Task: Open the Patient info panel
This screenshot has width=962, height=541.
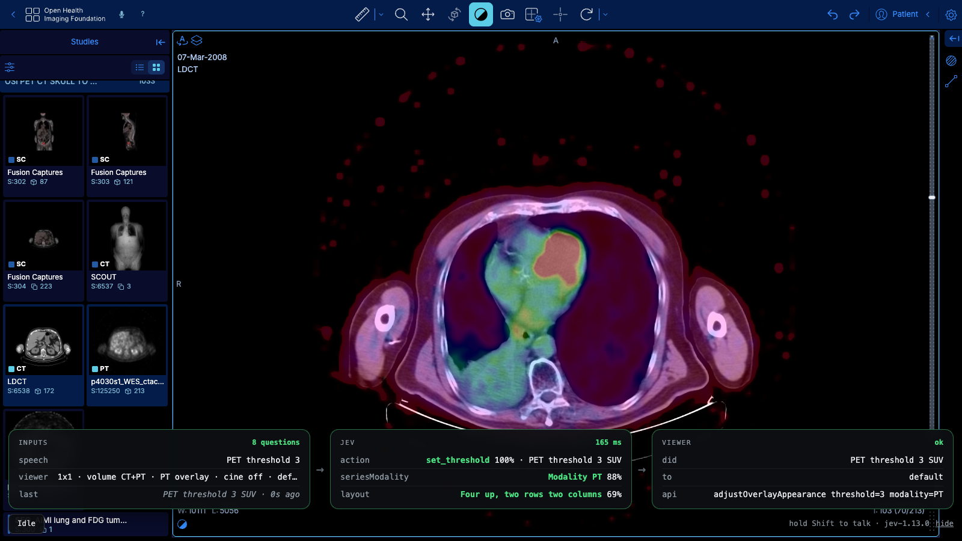Action: 897,14
